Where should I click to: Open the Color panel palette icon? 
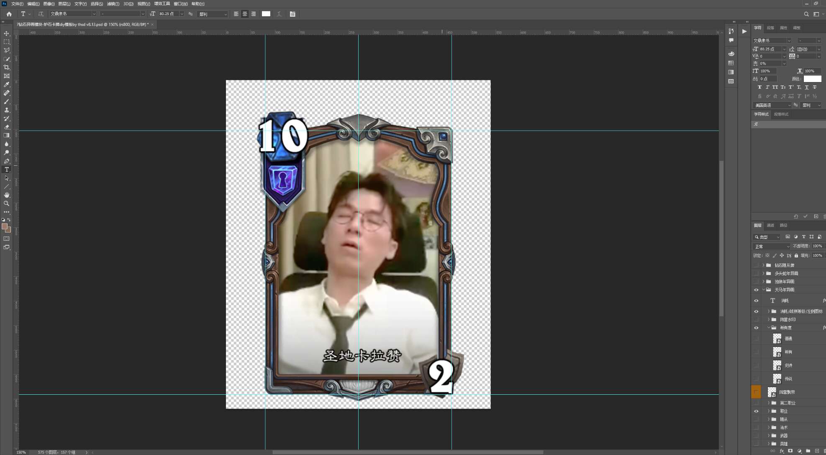point(731,54)
